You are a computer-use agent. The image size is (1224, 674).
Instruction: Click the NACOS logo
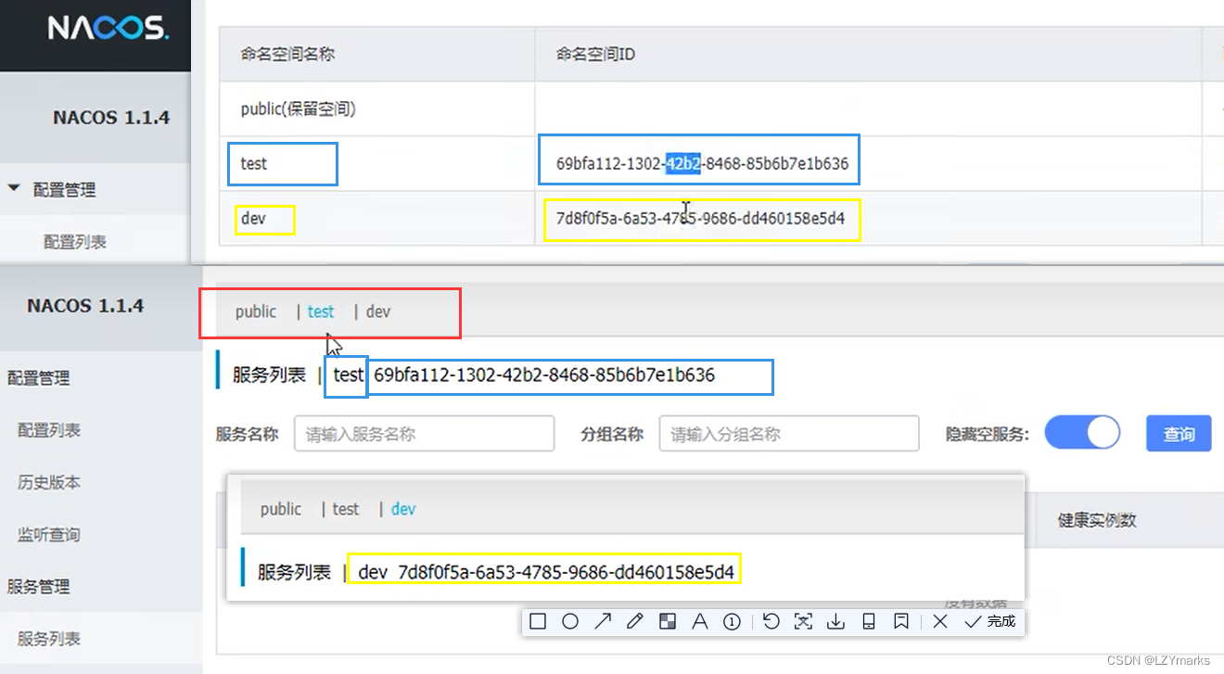(108, 30)
